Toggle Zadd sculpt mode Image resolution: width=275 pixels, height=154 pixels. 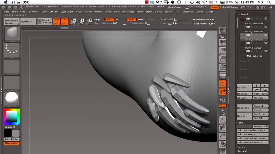[131, 20]
